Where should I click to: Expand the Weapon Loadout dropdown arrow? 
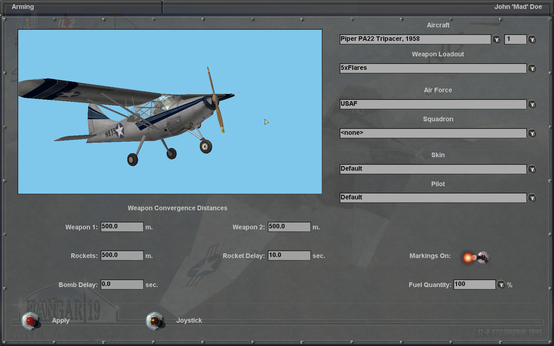[532, 69]
